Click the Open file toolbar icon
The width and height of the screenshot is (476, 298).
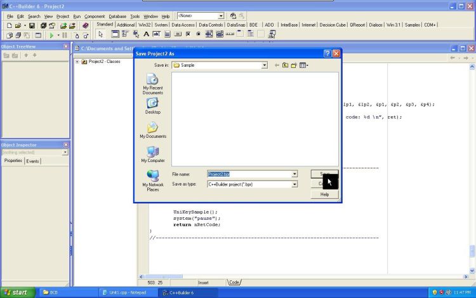(x=18, y=26)
